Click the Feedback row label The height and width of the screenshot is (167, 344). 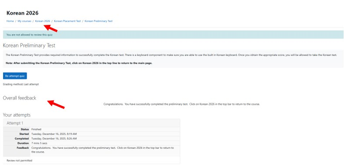23,148
